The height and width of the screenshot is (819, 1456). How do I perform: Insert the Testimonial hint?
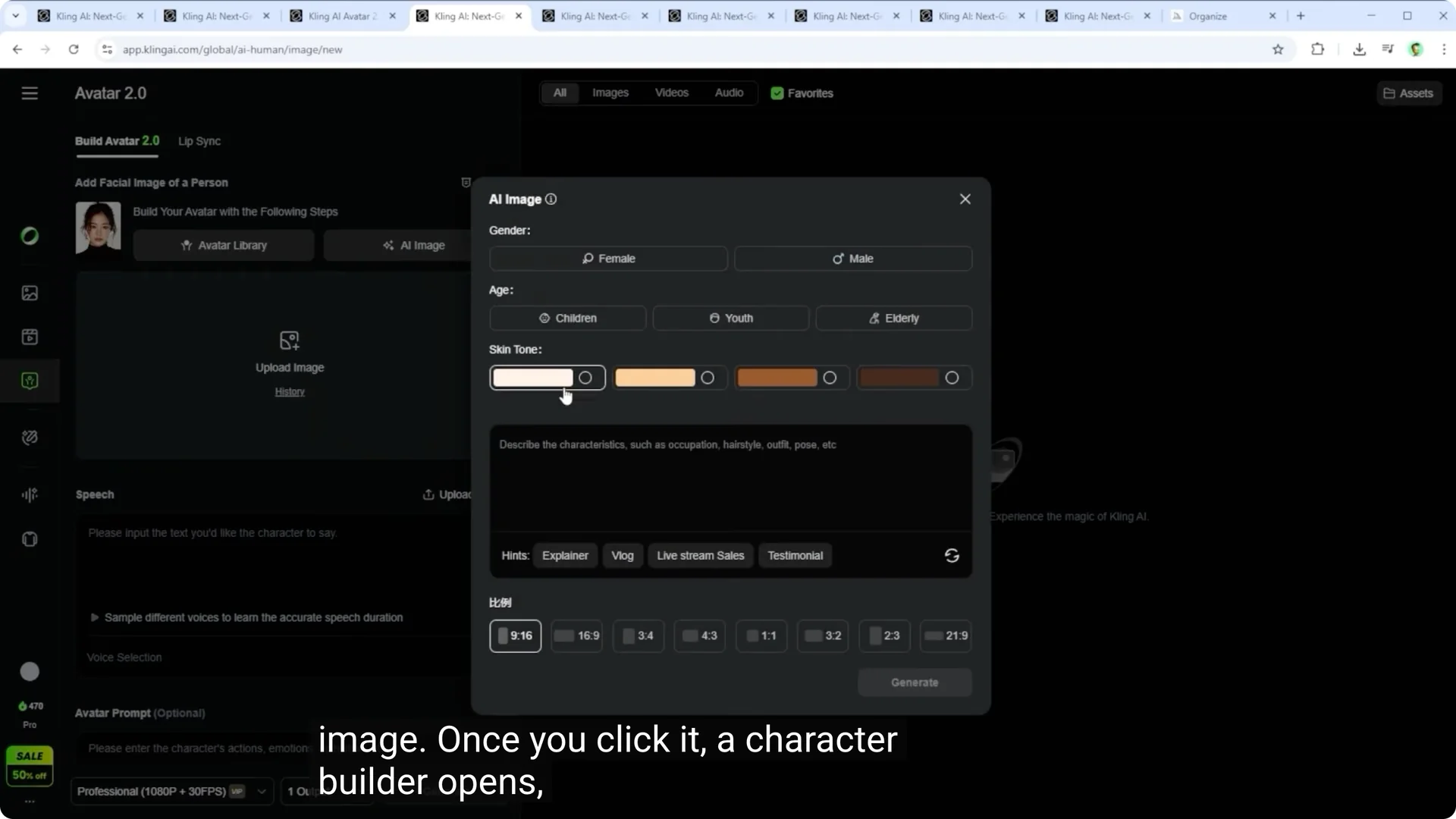[x=795, y=556]
